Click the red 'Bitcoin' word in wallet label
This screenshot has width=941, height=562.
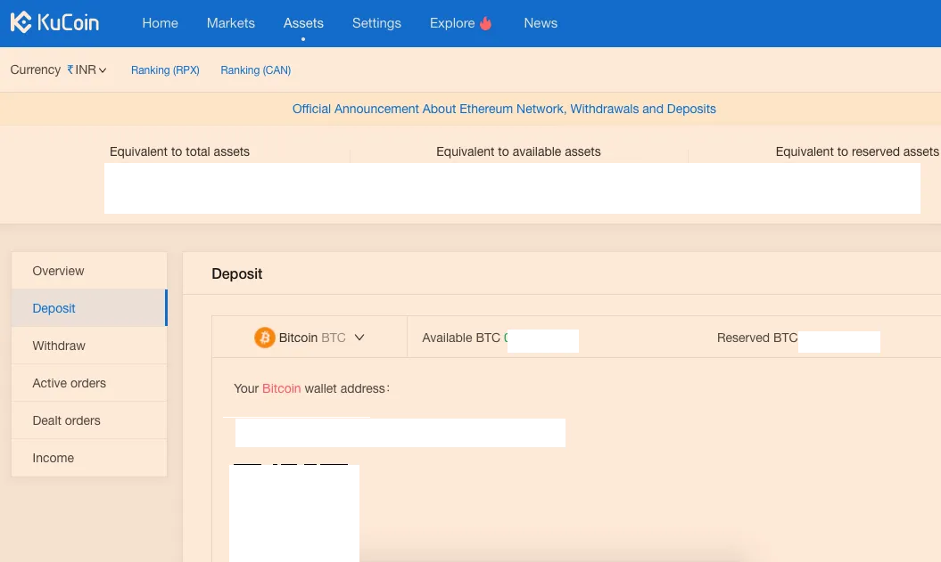click(282, 388)
